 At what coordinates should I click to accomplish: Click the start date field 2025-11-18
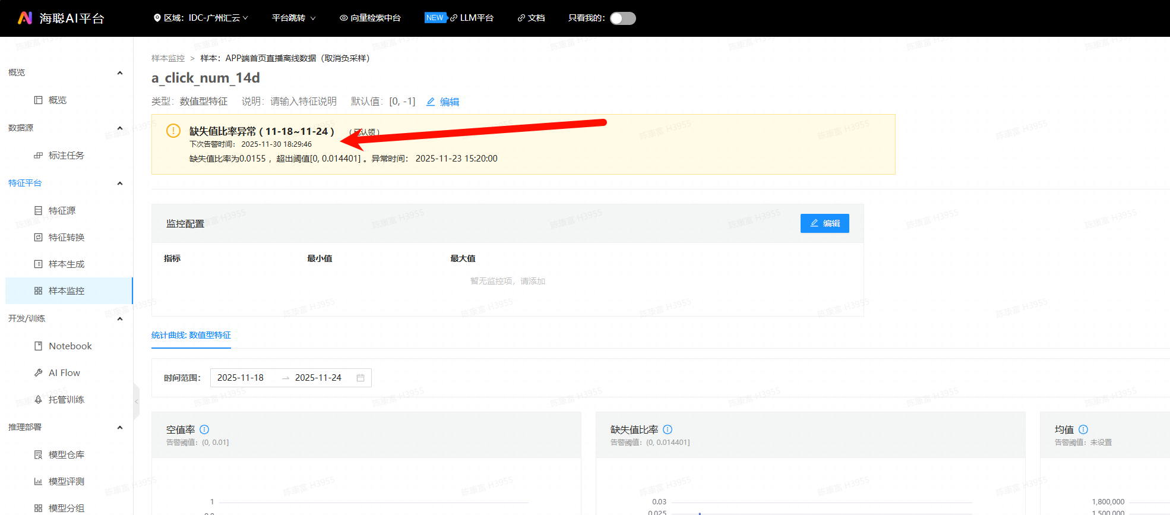tap(241, 378)
